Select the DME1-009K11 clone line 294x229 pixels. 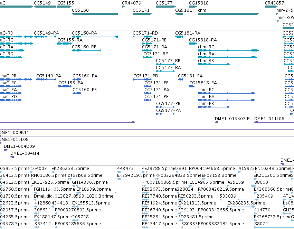[x=147, y=136]
